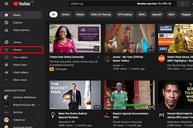193x128 pixels.
Task: Click the VideoFort subscription avatar
Action: [6, 120]
